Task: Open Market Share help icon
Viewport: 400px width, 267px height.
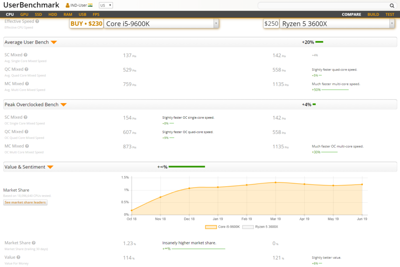Action: 34,243
